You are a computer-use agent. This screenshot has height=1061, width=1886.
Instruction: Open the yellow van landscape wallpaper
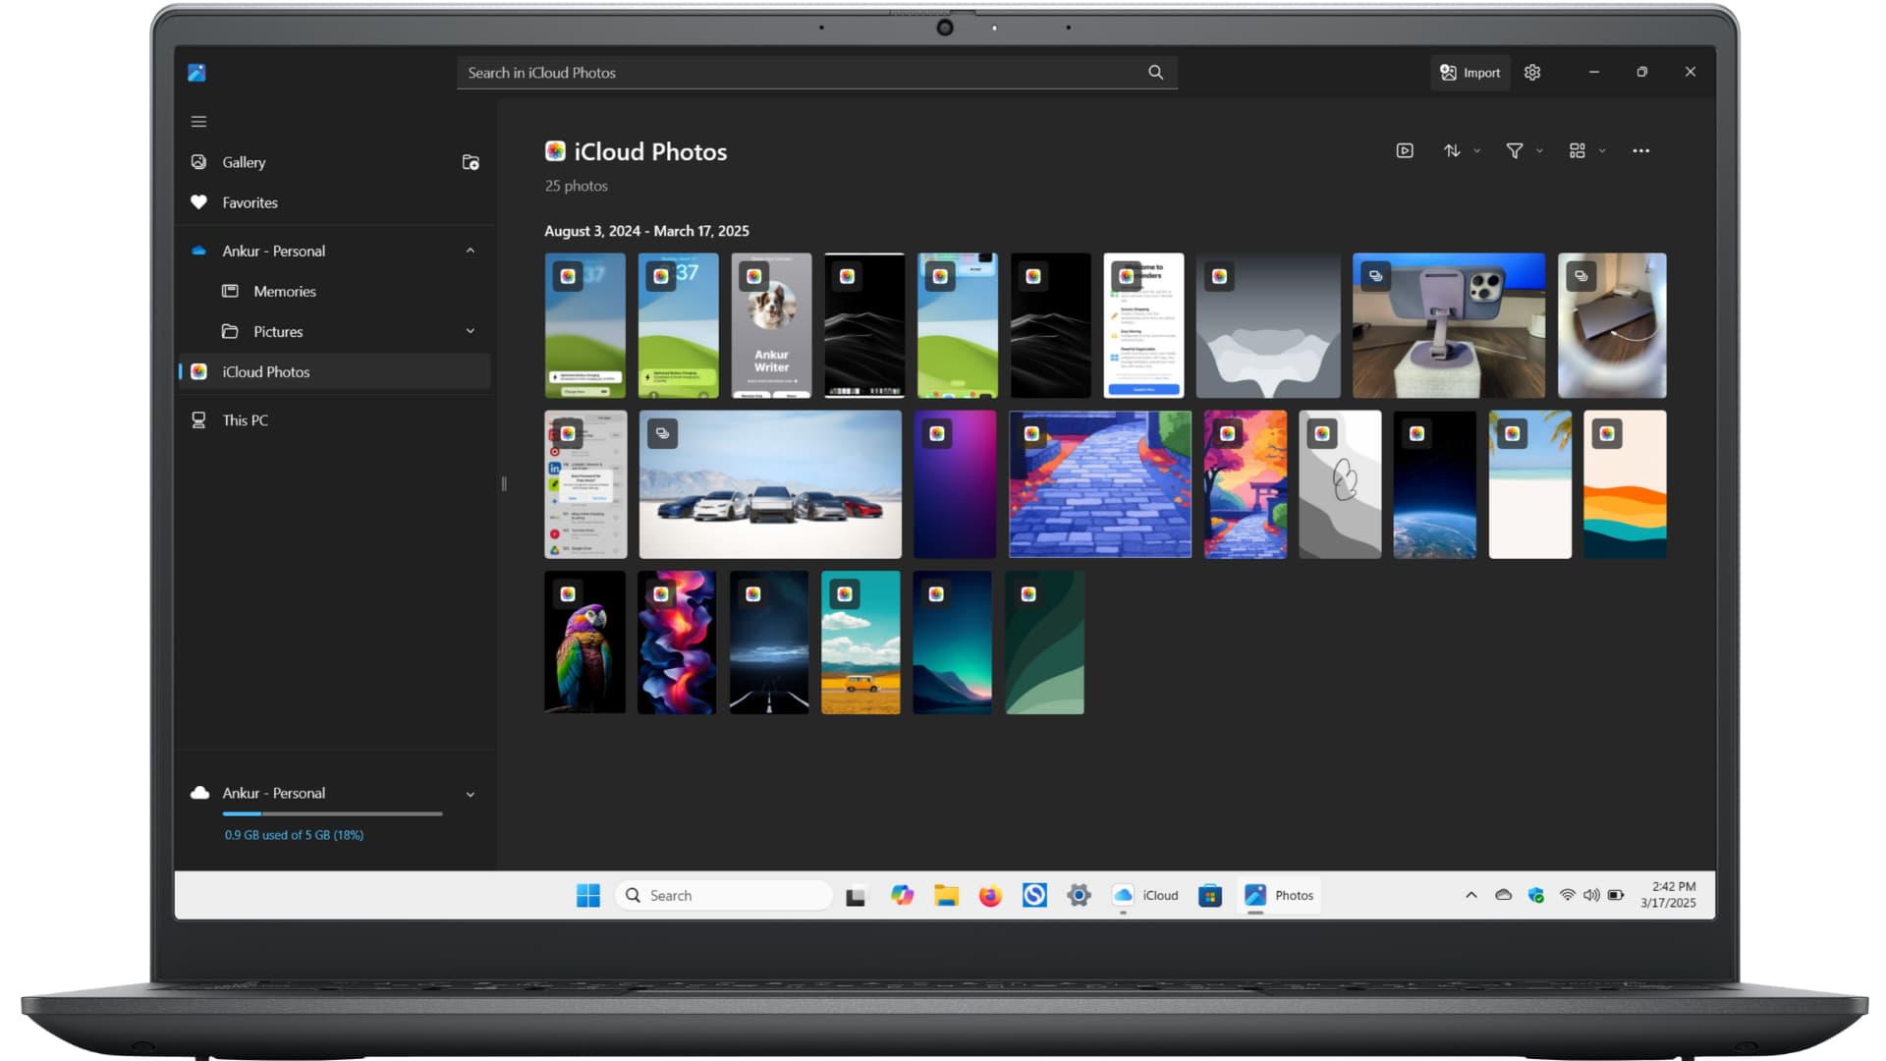(860, 642)
